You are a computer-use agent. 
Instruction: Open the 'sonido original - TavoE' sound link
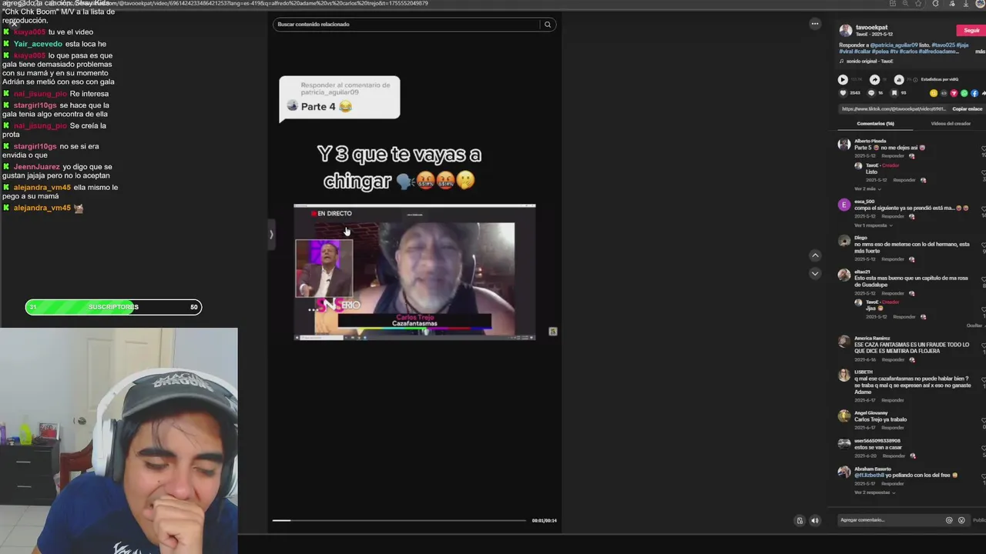pyautogui.click(x=870, y=61)
